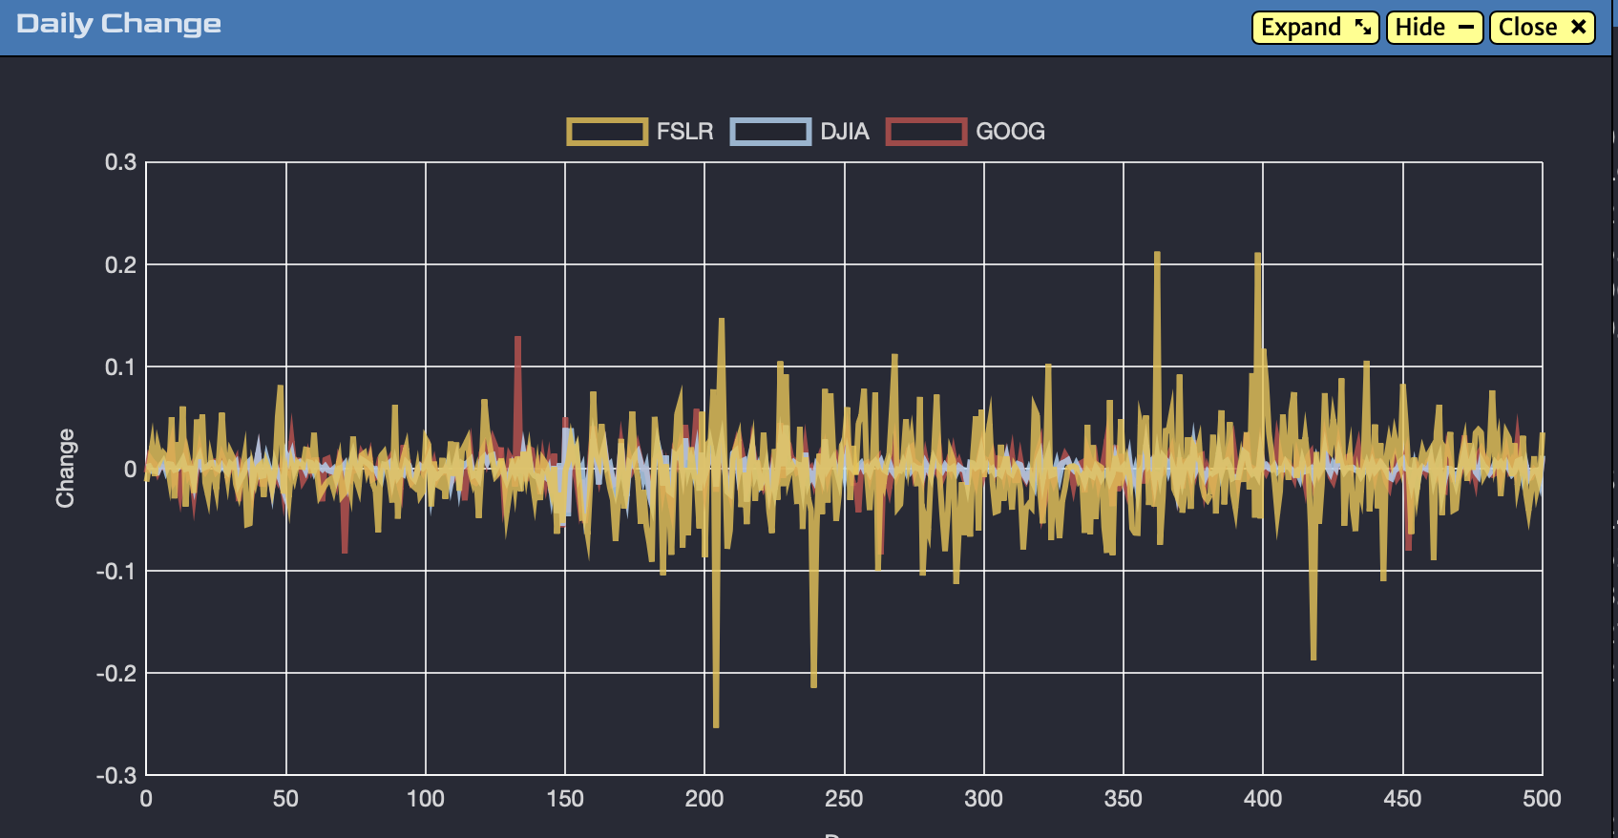Click the -0.1 y-axis tick label
The height and width of the screenshot is (838, 1618).
click(x=116, y=571)
